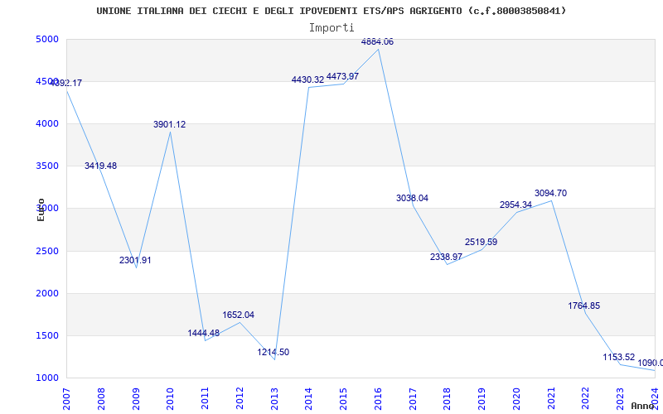
Task: Click the 2012 x-axis year label
Action: pyautogui.click(x=240, y=399)
